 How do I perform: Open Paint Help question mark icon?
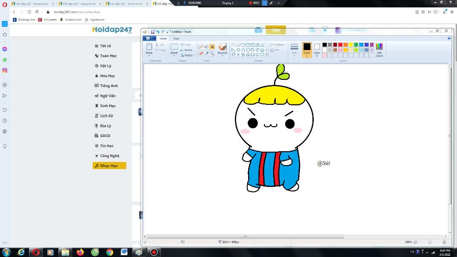point(449,38)
